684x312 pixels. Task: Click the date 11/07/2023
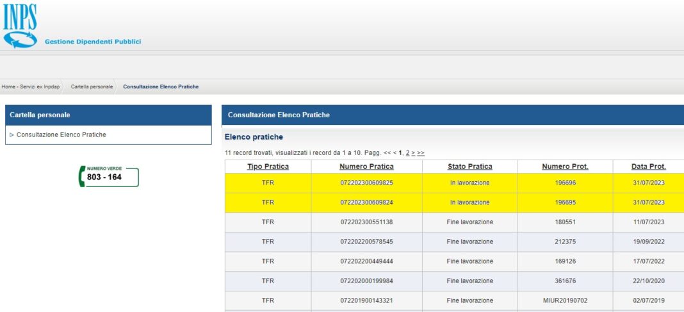649,222
